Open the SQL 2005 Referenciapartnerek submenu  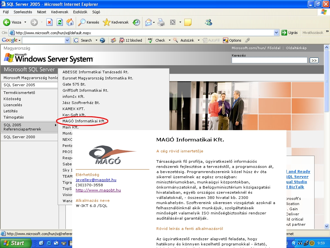pyautogui.click(x=29, y=127)
